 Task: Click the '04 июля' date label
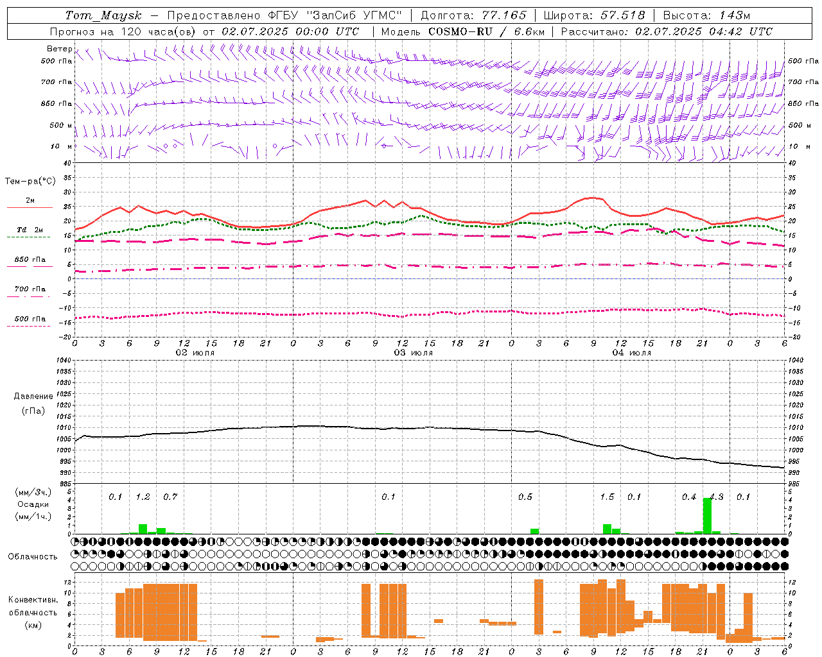tap(632, 353)
